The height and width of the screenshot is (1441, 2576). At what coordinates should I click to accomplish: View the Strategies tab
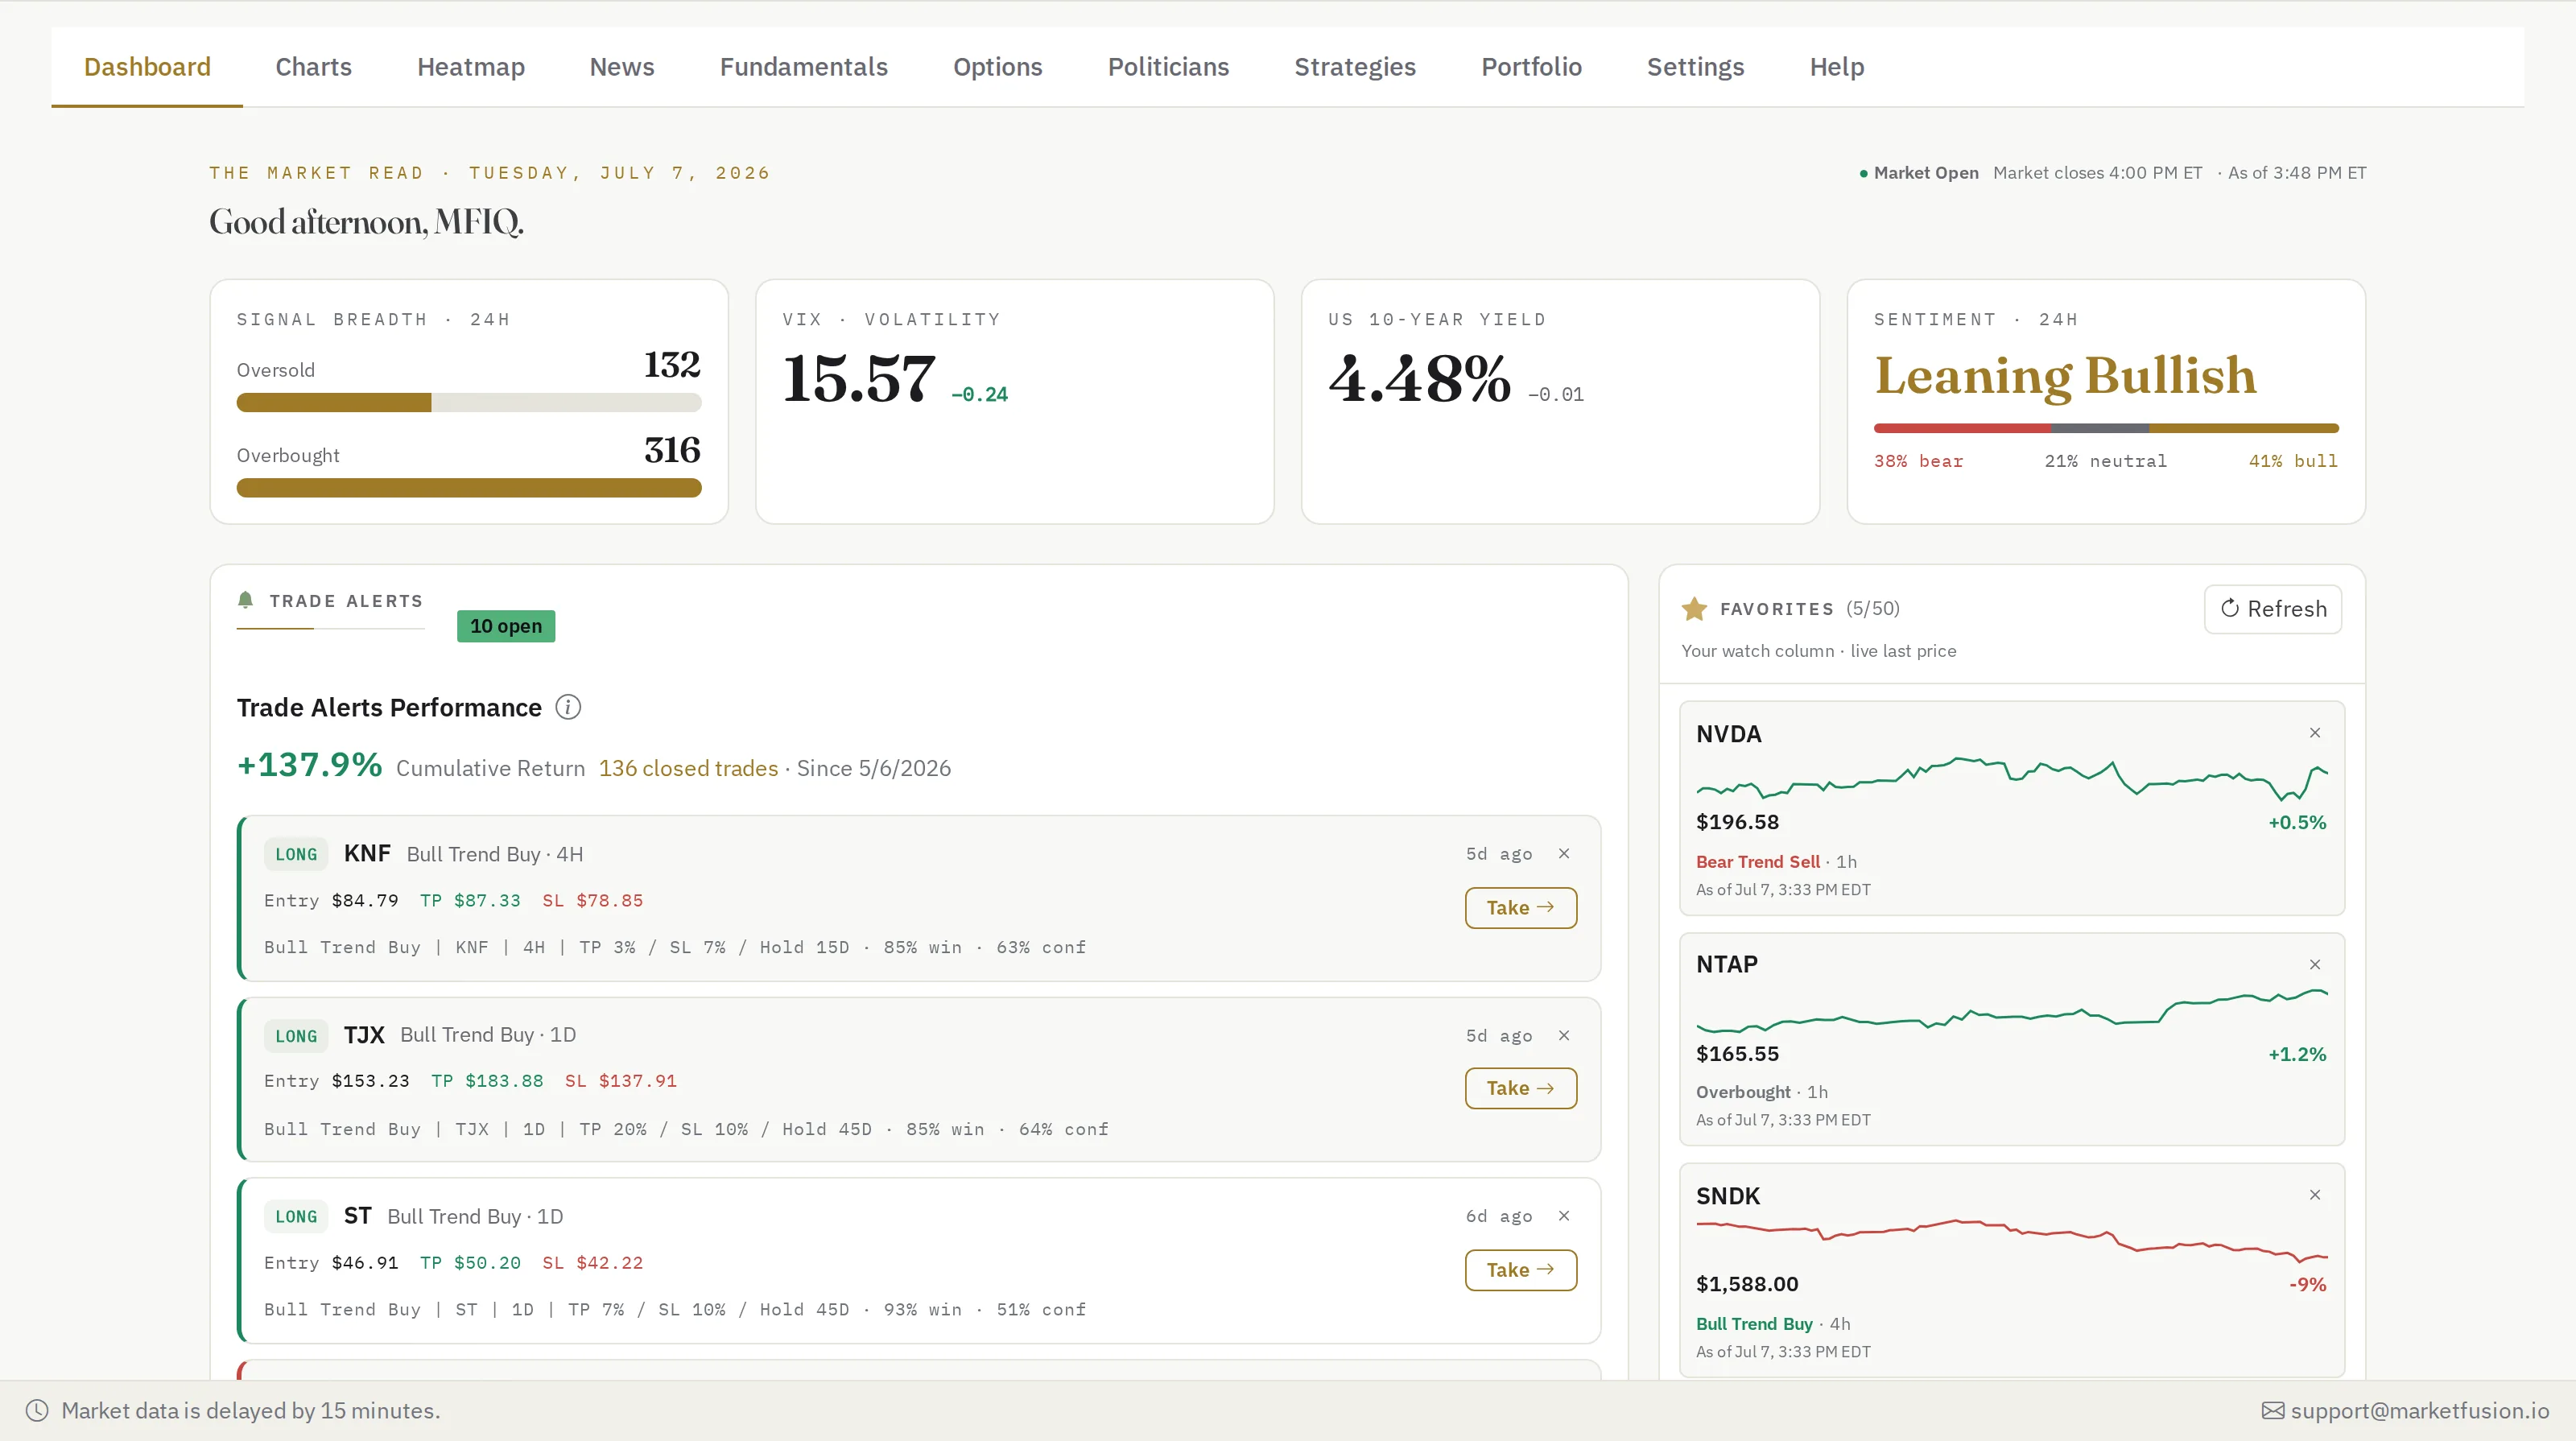click(x=1354, y=67)
